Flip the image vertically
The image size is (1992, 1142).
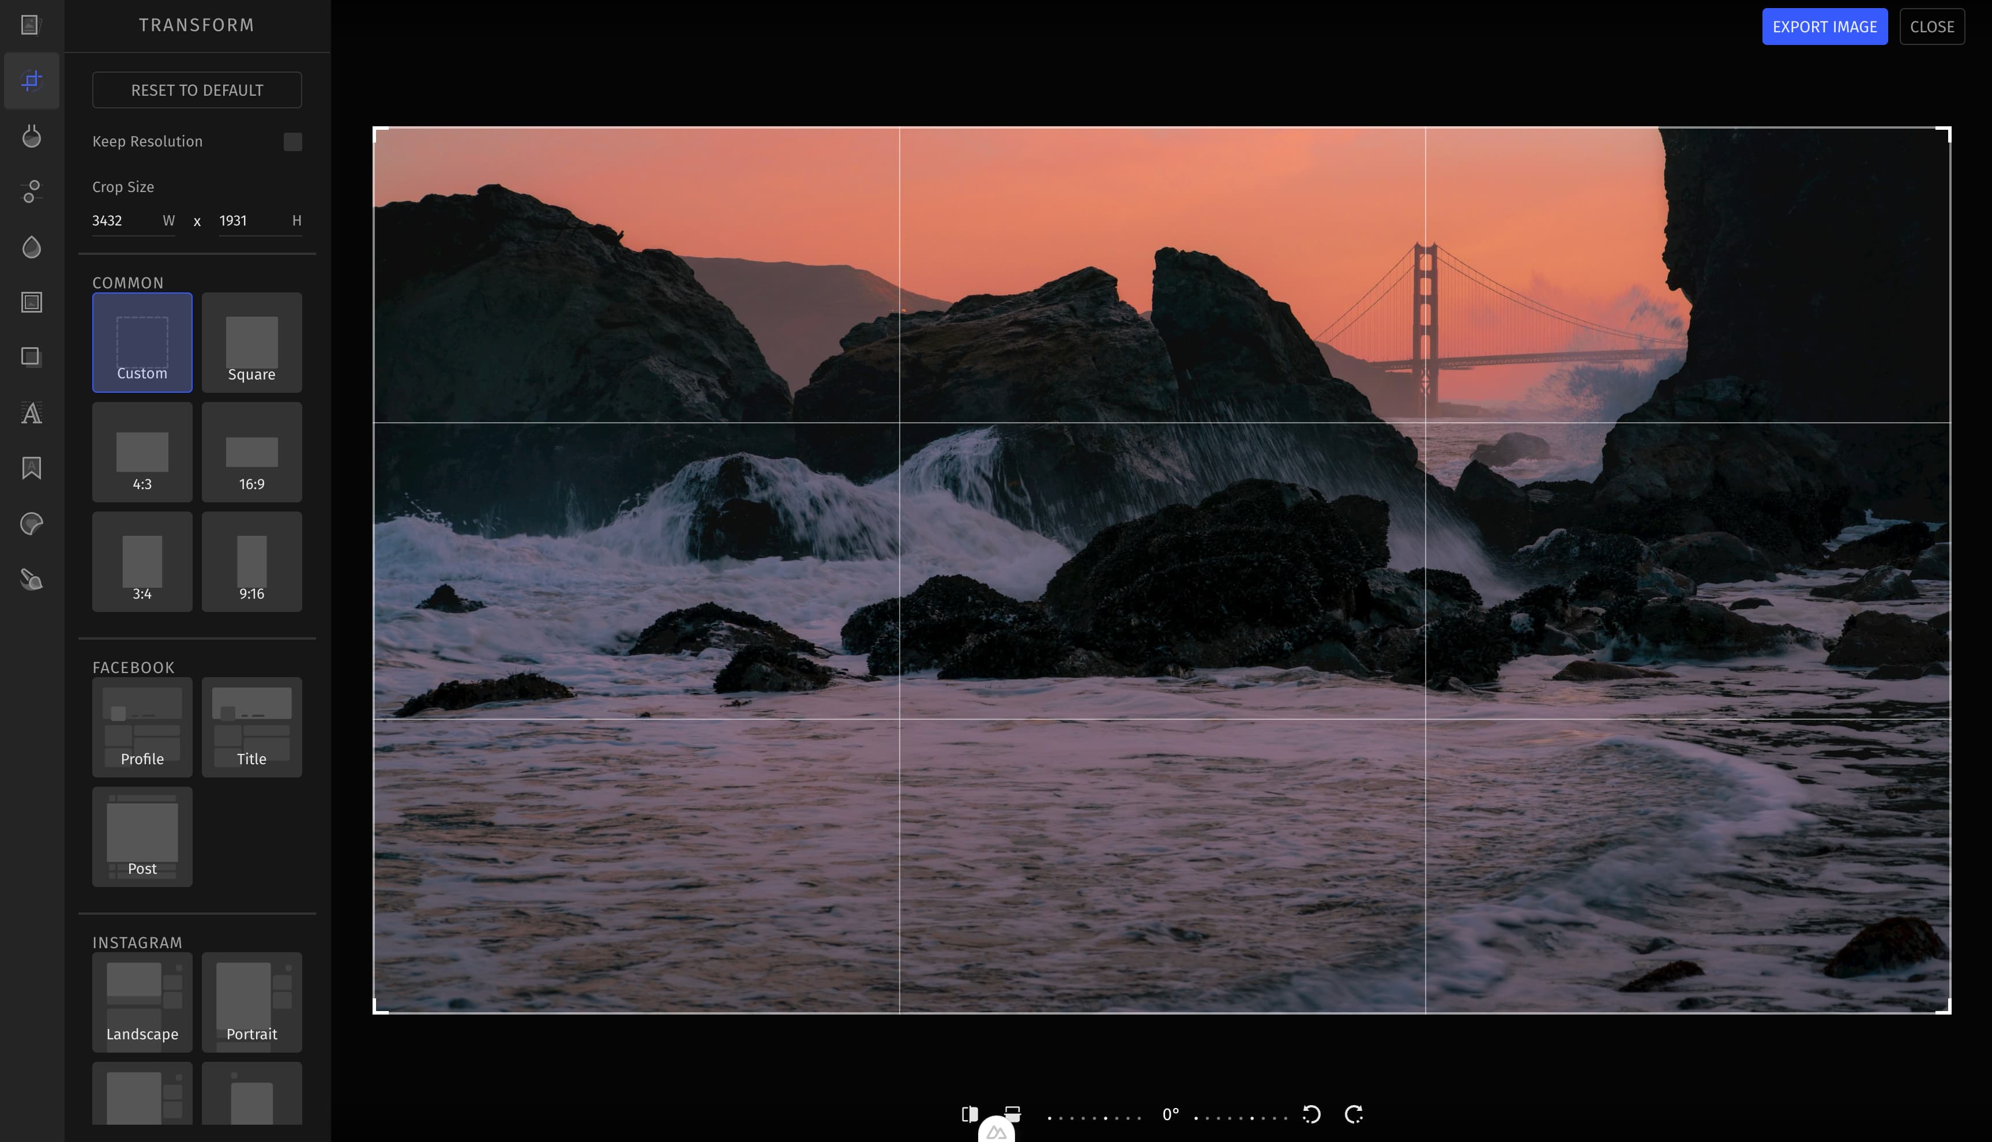(x=1013, y=1114)
